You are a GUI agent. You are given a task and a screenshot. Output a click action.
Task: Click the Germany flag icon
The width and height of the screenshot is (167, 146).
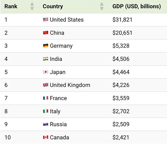coord(45,46)
